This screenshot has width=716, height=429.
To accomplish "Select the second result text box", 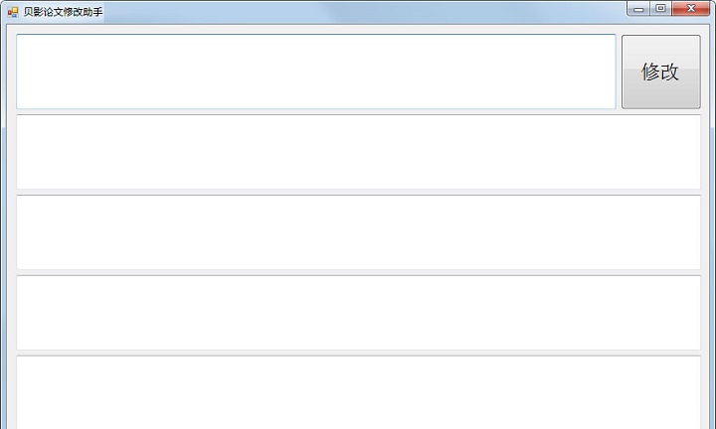I will [358, 232].
